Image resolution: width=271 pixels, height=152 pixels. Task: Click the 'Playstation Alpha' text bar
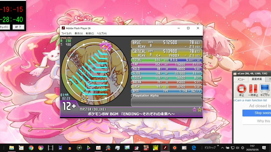pos(167,96)
